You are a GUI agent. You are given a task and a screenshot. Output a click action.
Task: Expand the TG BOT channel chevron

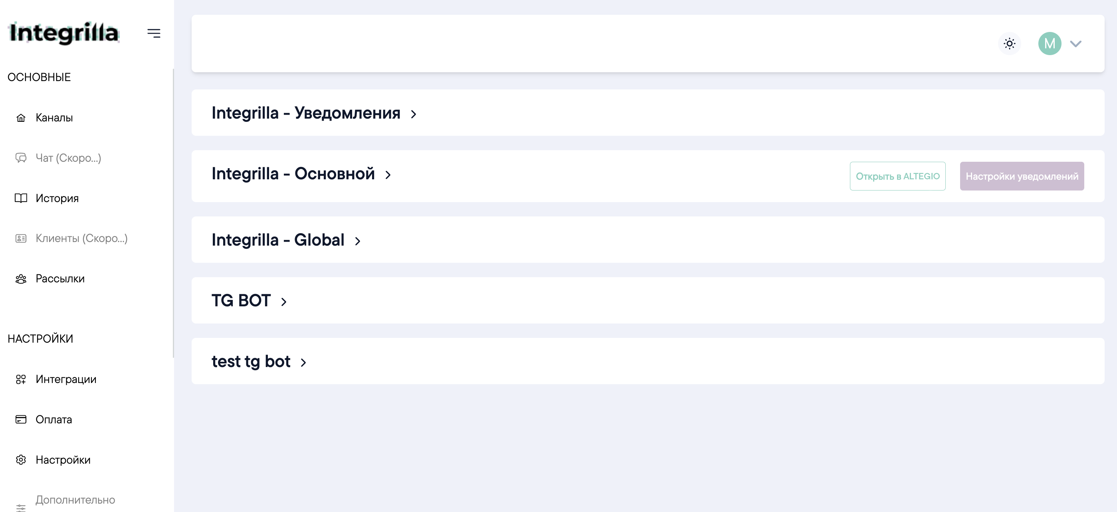[x=284, y=302]
